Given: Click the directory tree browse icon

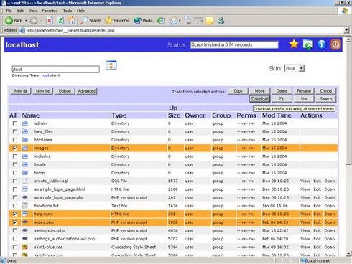Looking at the screenshot, I should 111,65.
